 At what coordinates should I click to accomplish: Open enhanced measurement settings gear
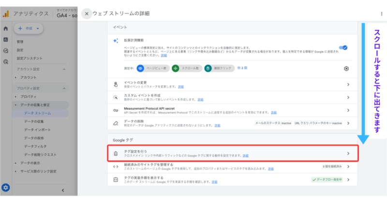(346, 69)
